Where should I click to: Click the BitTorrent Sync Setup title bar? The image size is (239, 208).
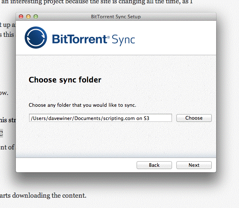point(116,17)
